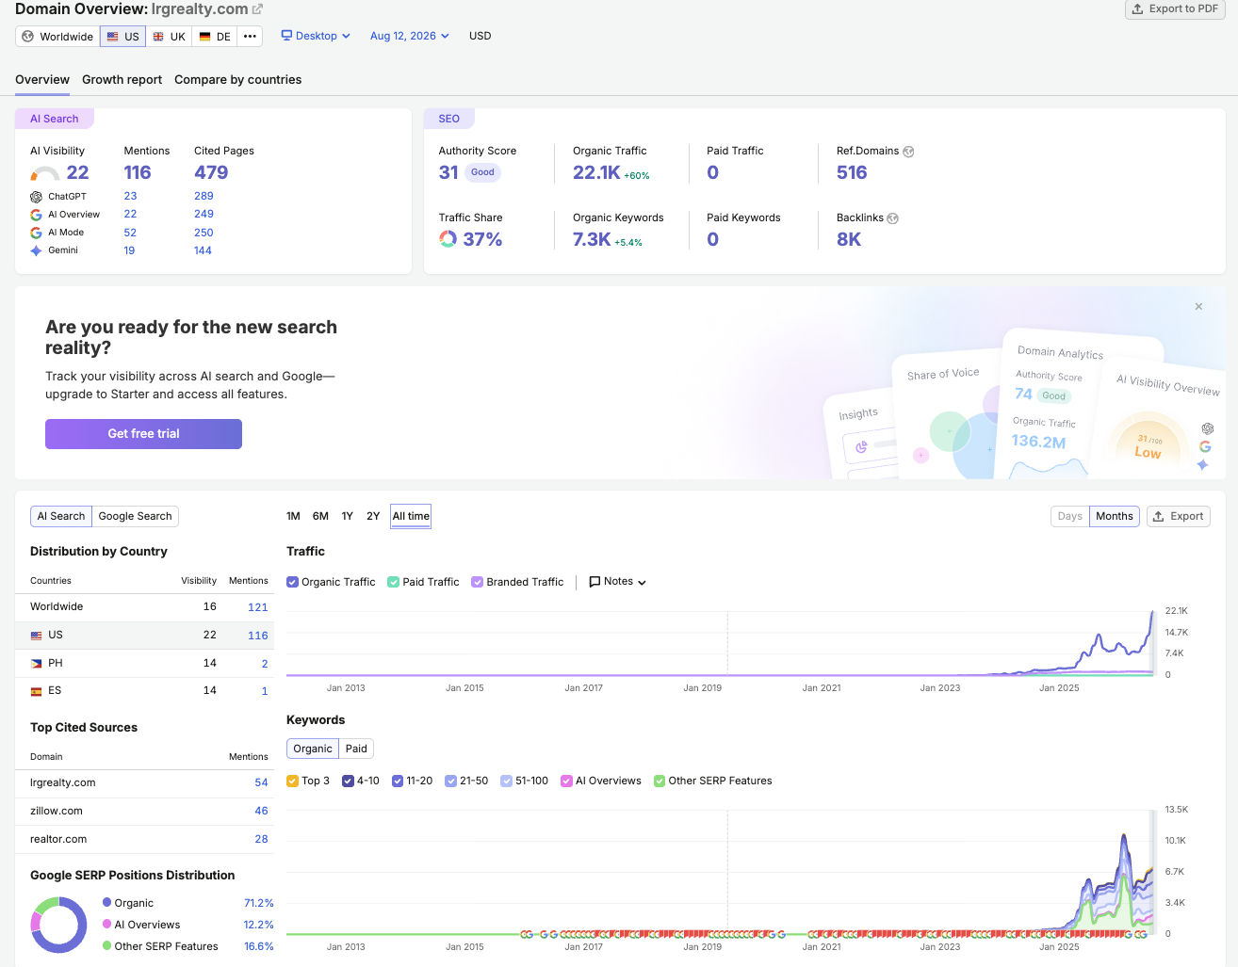Click the Organic Keywords 7.3K value
The image size is (1238, 967).
tap(592, 239)
